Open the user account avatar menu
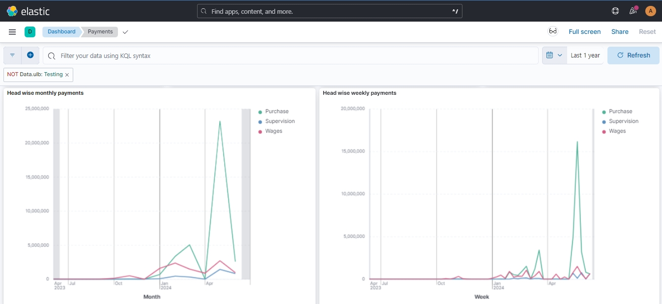Image resolution: width=662 pixels, height=304 pixels. (x=650, y=11)
